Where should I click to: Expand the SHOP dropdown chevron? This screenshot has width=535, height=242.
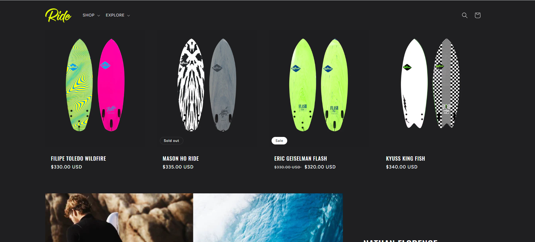(x=99, y=16)
